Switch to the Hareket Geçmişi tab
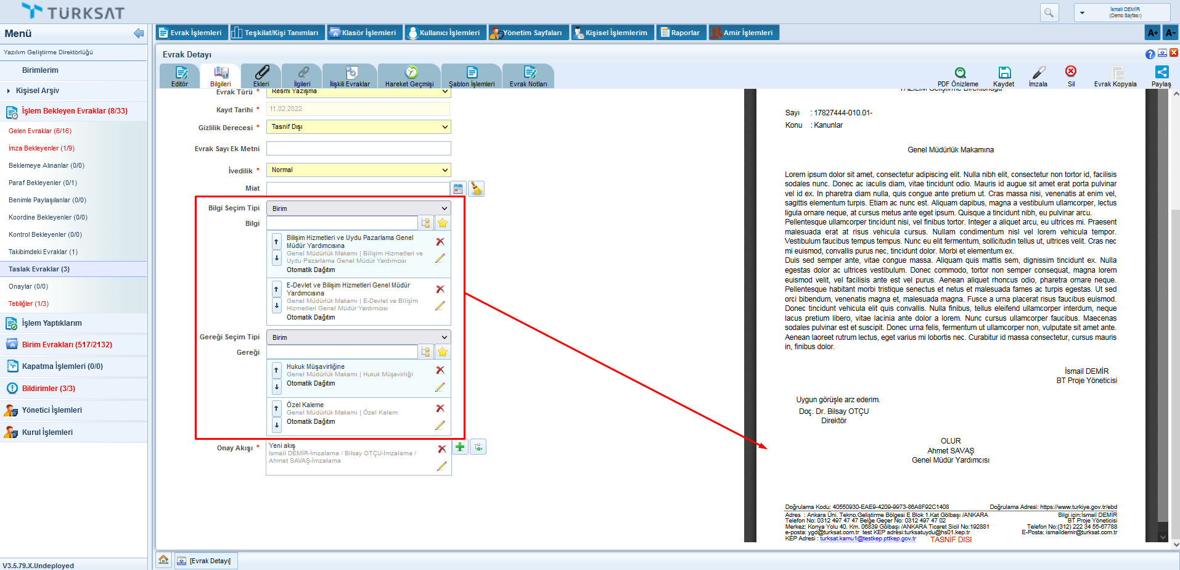1180x570 pixels. (x=409, y=76)
